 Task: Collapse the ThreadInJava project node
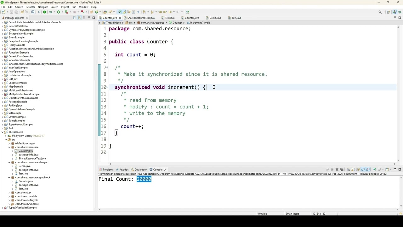[3, 132]
